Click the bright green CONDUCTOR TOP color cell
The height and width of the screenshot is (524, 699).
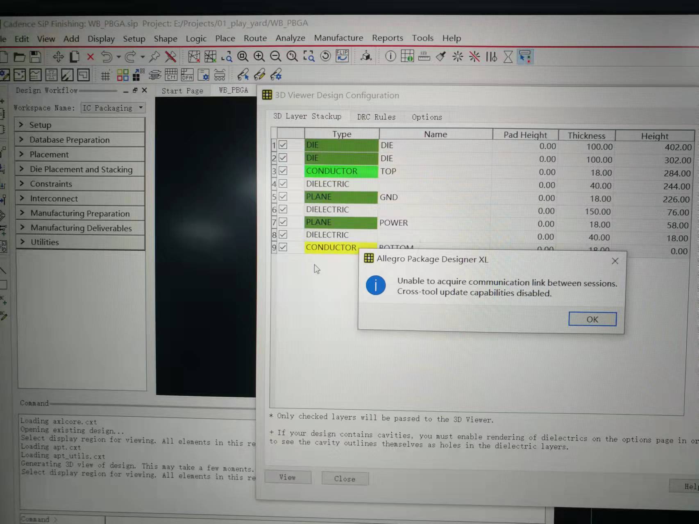point(341,171)
